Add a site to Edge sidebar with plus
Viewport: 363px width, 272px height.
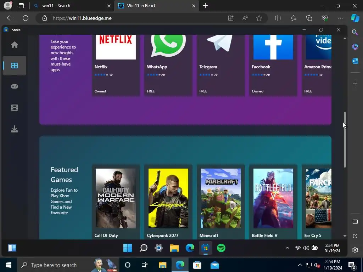355,84
